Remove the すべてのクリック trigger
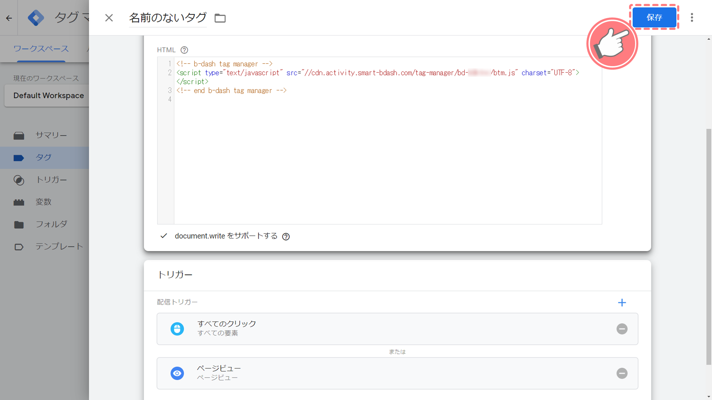The height and width of the screenshot is (400, 712). pyautogui.click(x=622, y=329)
